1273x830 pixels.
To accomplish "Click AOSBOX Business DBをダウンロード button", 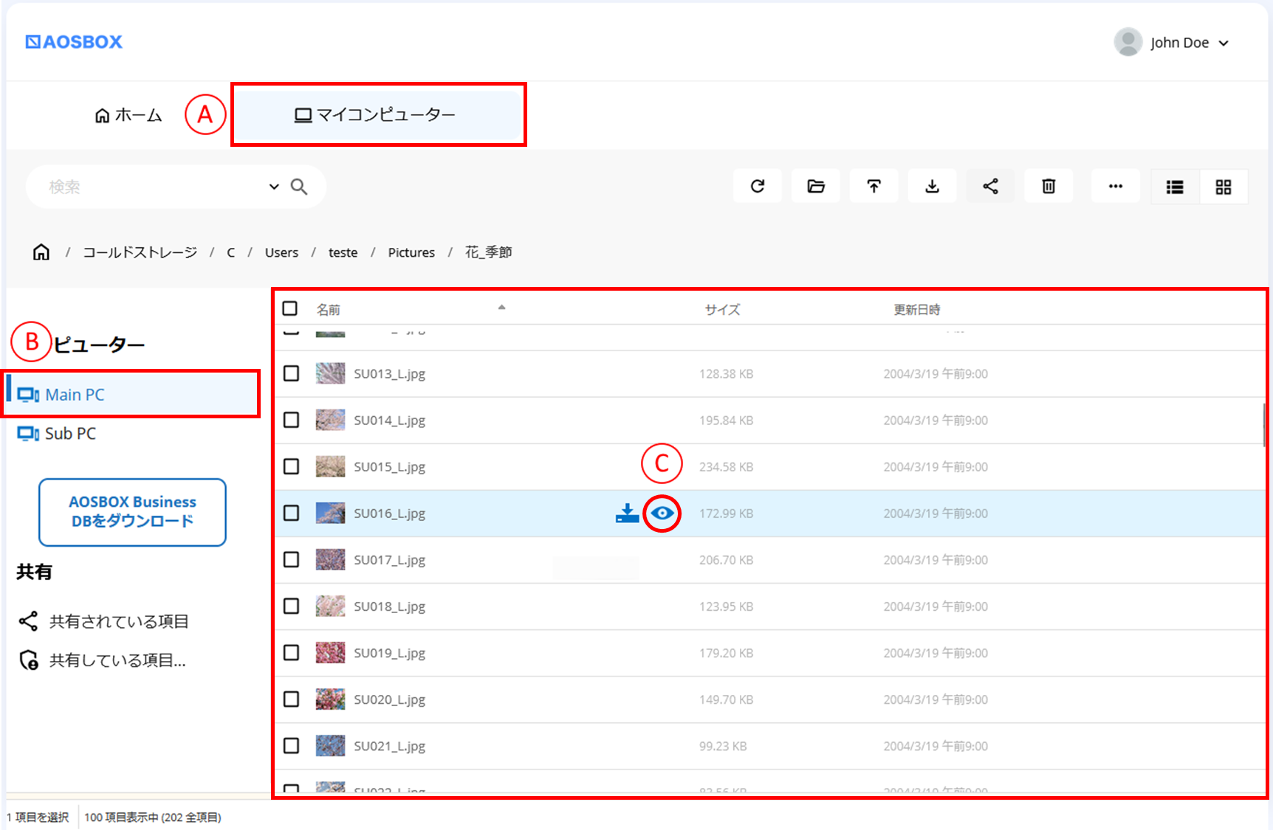I will click(x=132, y=512).
